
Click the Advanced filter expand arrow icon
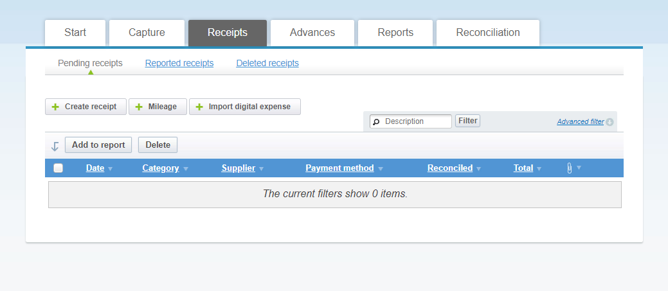[609, 122]
